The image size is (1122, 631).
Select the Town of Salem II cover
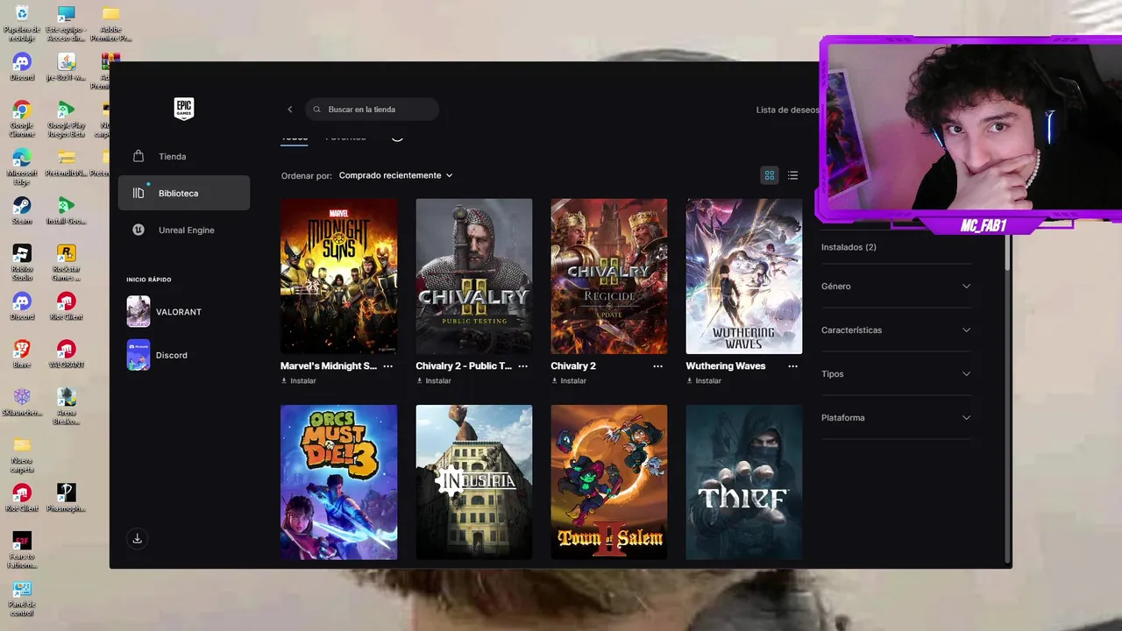point(609,482)
